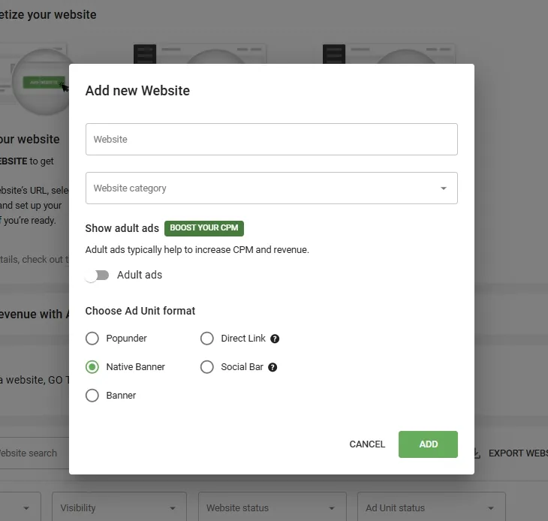Image resolution: width=548 pixels, height=521 pixels.
Task: Choose the Social Bar radio option
Action: (x=207, y=367)
